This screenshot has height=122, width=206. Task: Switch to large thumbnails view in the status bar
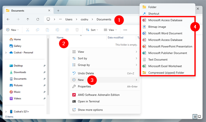pos(199,116)
